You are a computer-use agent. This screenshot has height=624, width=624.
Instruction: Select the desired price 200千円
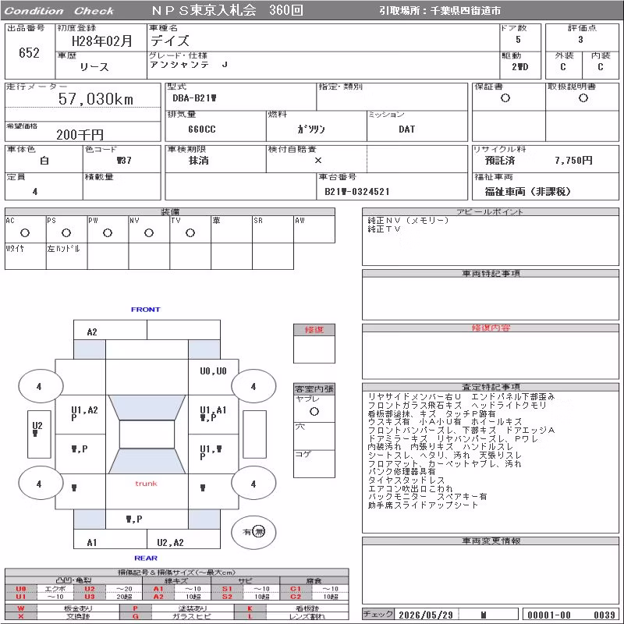click(x=80, y=134)
